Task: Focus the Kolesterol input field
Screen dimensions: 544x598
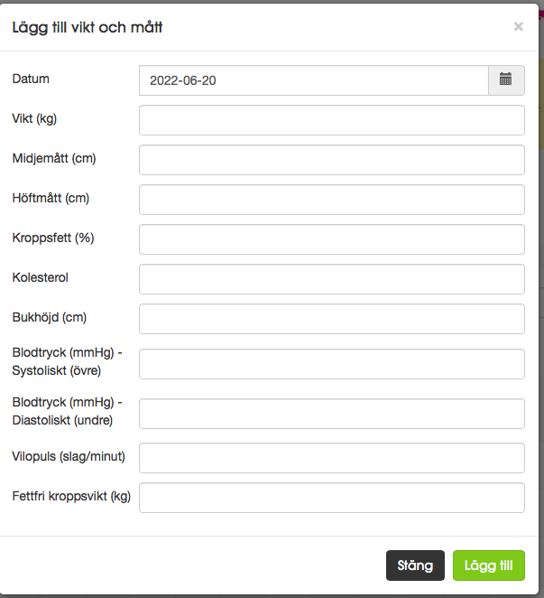Action: click(332, 279)
